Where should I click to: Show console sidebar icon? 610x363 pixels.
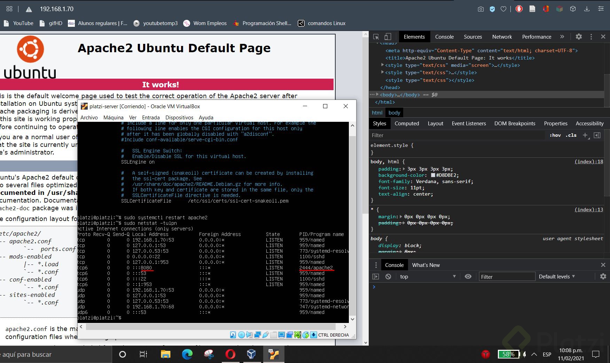coord(376,276)
